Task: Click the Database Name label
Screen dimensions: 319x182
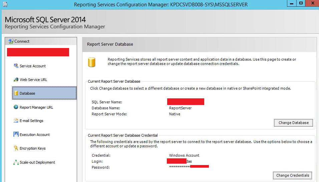Action: [106, 108]
